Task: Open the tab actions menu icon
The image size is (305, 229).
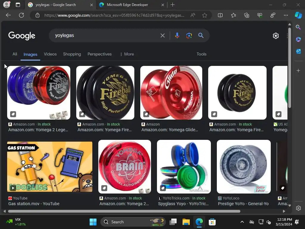Action: (x=18, y=5)
